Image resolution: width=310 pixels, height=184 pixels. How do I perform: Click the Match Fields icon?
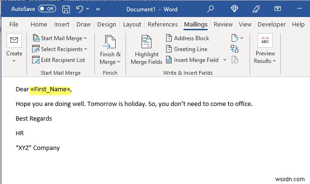point(235,49)
